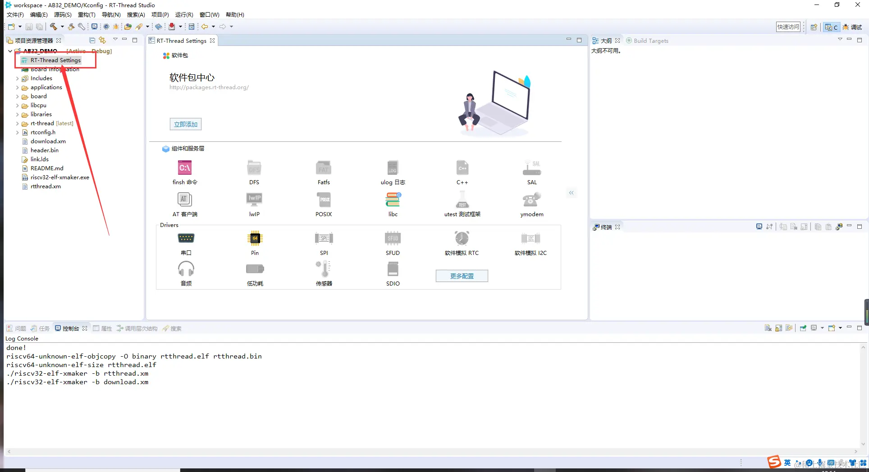This screenshot has width=869, height=472.
Task: Open the 文件(F) menu
Action: (x=15, y=14)
